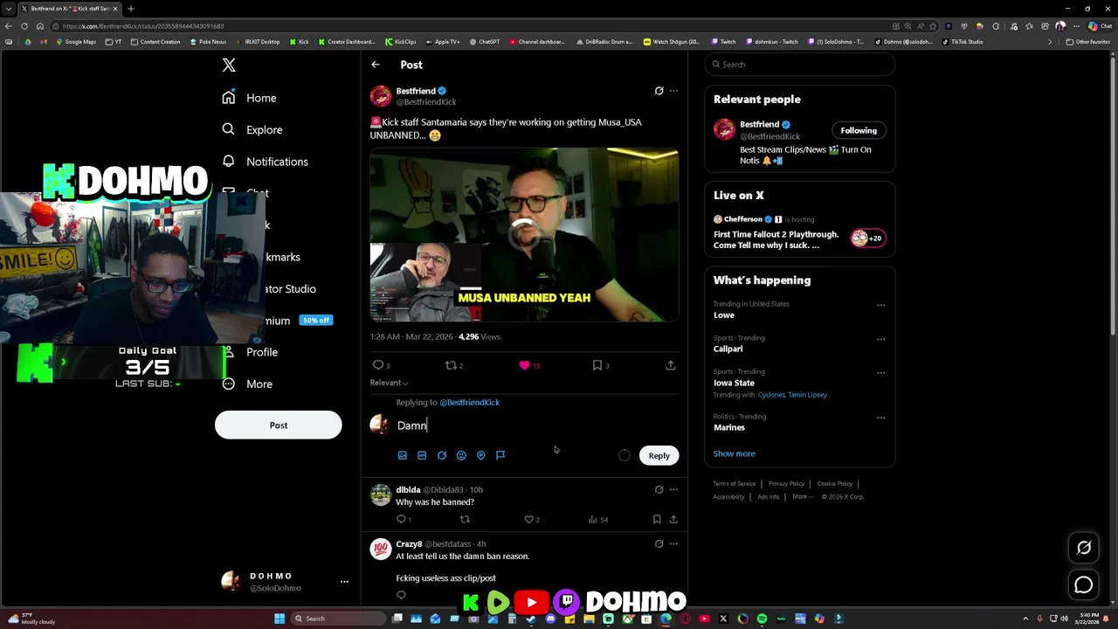
Task: Open more options for Lowe trend
Action: tap(880, 306)
